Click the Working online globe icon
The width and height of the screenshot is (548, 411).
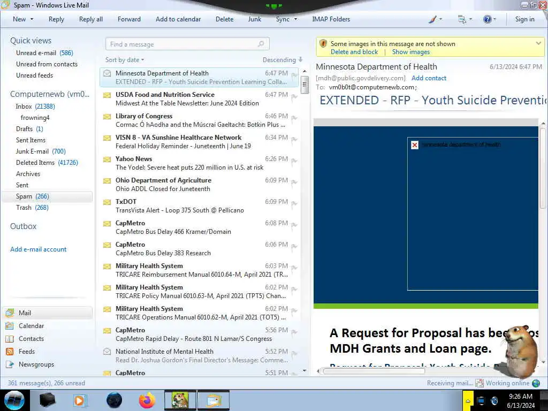[x=536, y=383]
